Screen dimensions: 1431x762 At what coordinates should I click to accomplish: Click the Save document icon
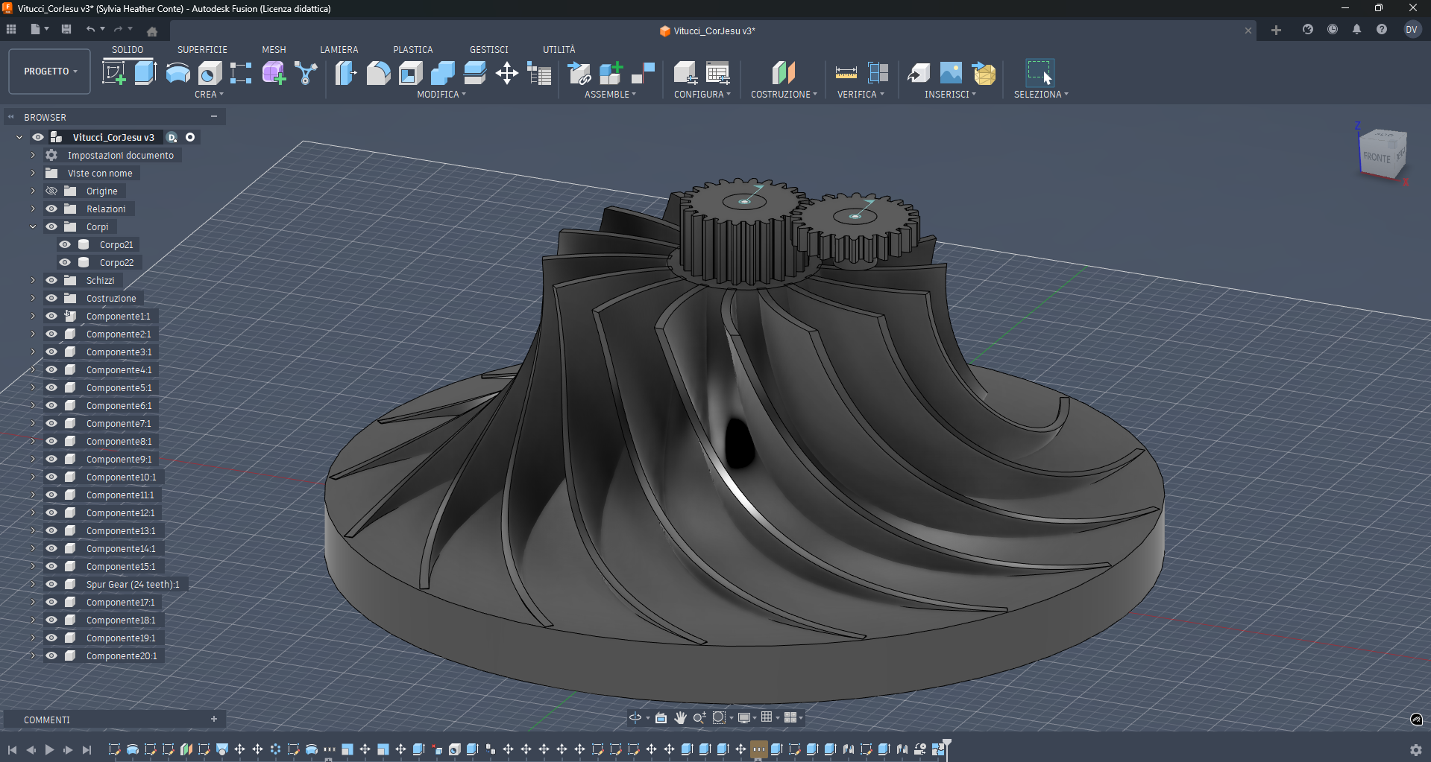pyautogui.click(x=66, y=29)
